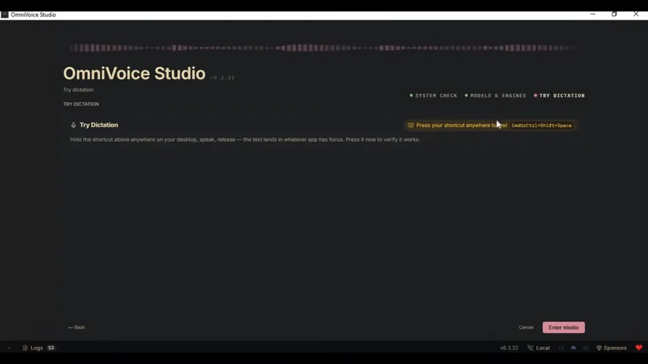The image size is (648, 364).
Task: Click the pause-like bars icon in status bar
Action: coord(561,348)
